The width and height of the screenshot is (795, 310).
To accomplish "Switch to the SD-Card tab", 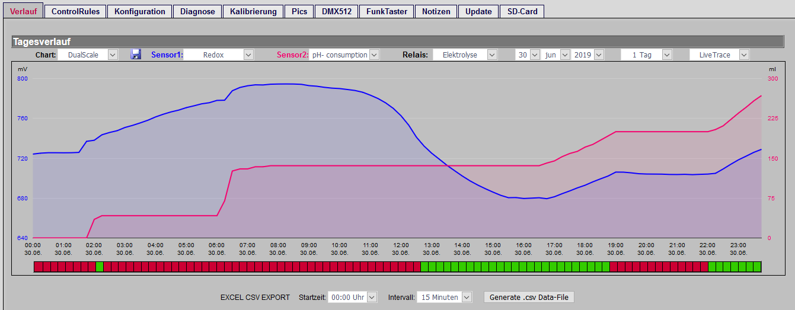I will pyautogui.click(x=522, y=11).
